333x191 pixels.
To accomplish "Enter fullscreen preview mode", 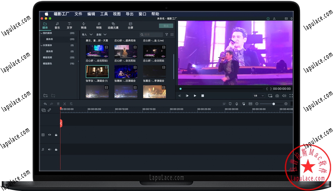I will point(291,96).
